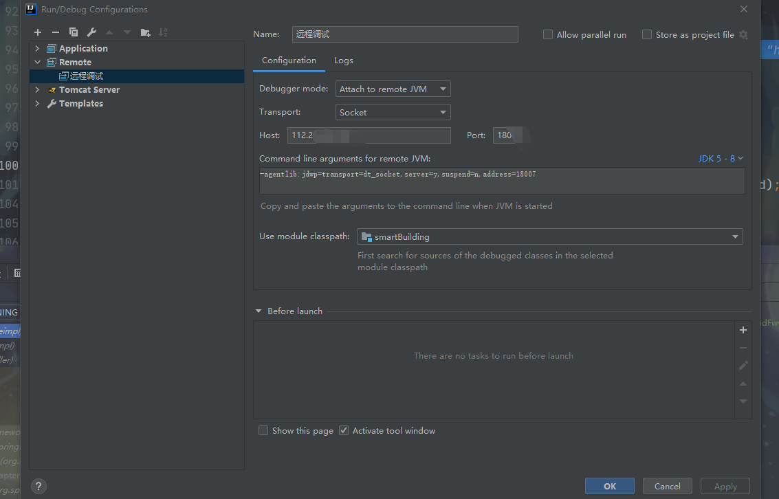Expand the Tomcat Server tree node
The image size is (779, 499).
[x=37, y=90]
